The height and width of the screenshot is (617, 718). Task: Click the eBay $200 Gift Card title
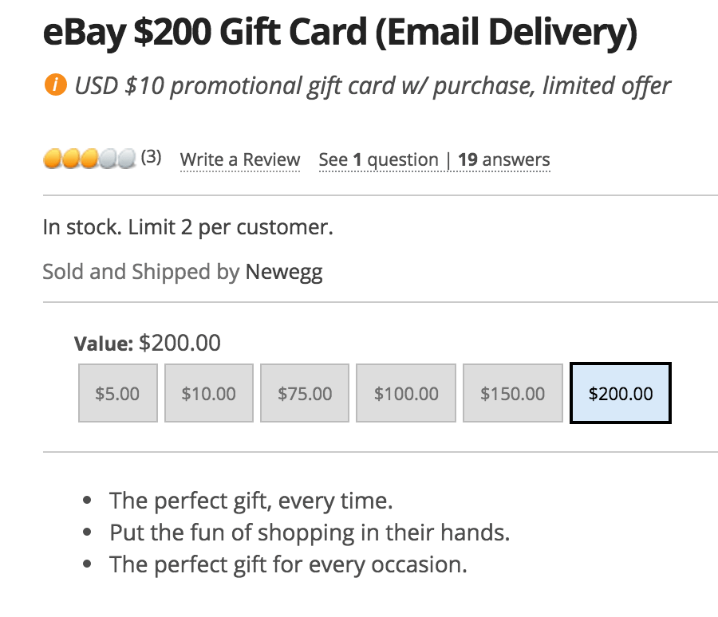coord(340,32)
